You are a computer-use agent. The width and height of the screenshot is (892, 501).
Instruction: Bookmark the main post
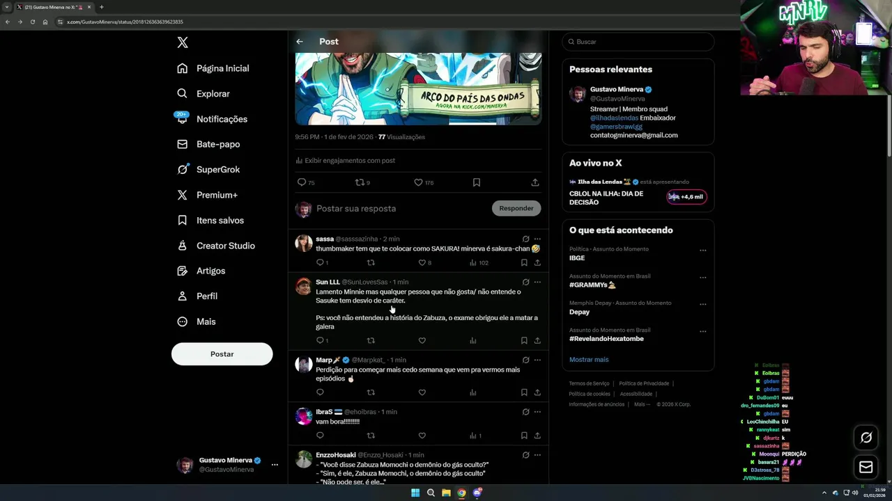pos(477,182)
